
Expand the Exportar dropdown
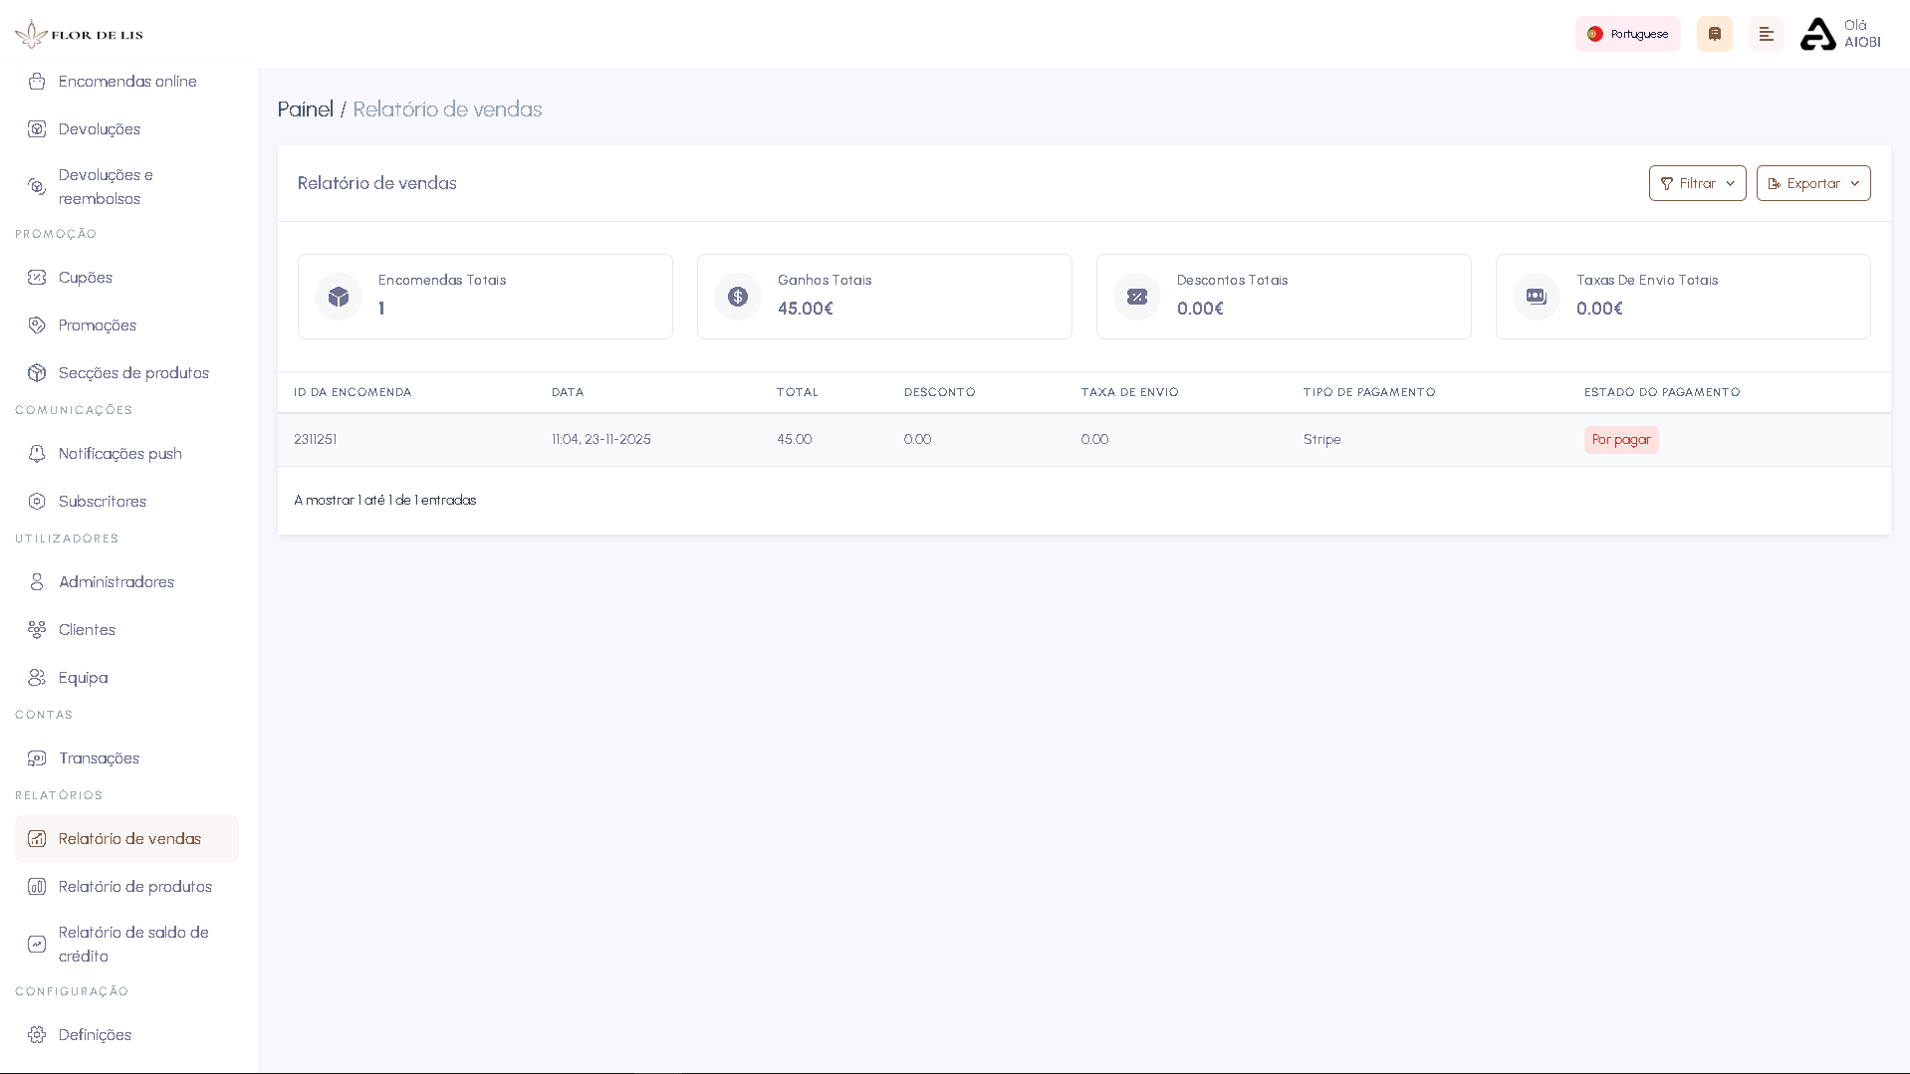pyautogui.click(x=1812, y=183)
